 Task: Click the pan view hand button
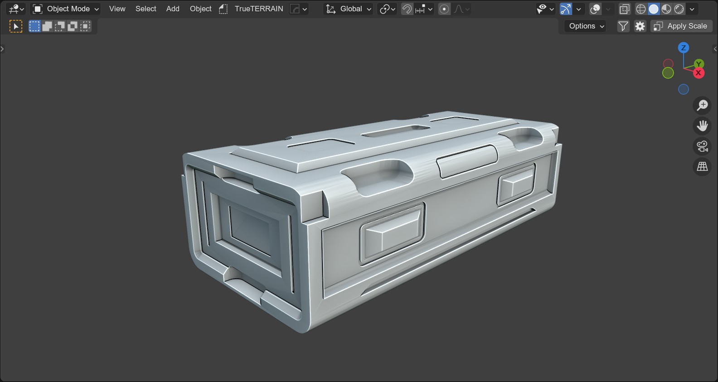pos(702,126)
